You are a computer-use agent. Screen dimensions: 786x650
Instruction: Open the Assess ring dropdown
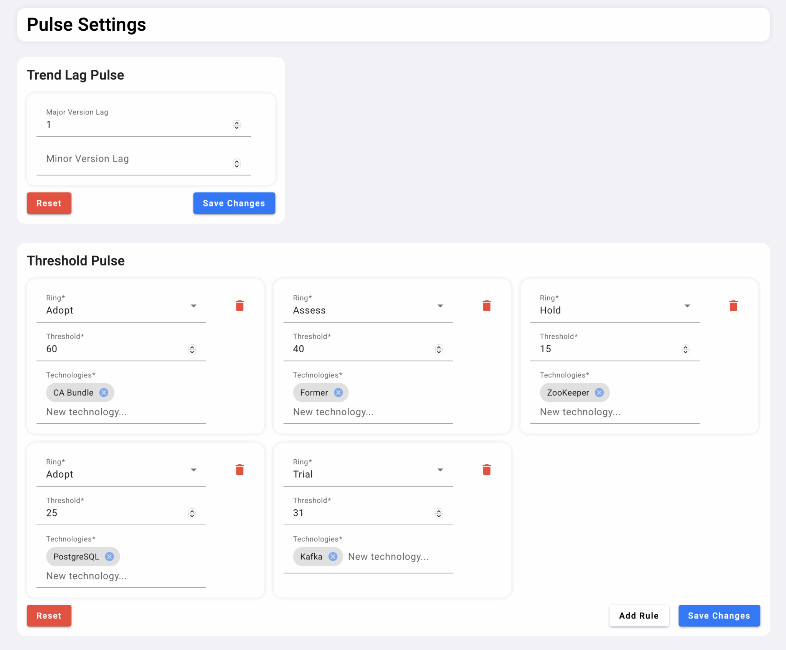(368, 307)
